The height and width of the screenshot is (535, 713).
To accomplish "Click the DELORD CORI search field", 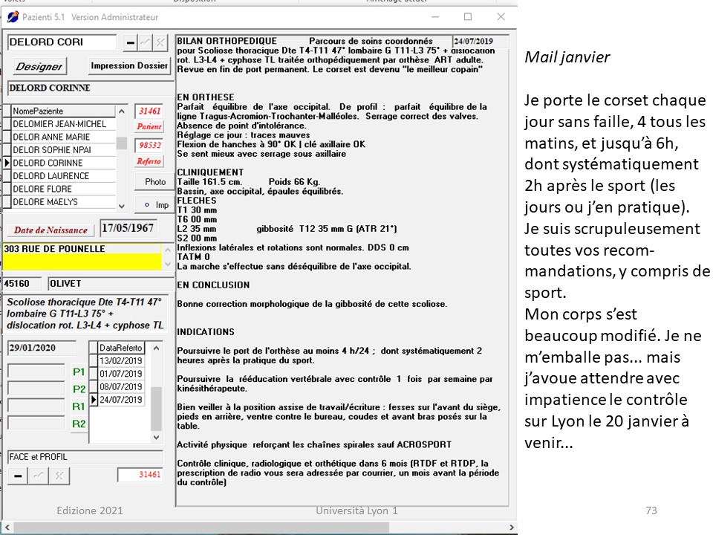I will pos(62,42).
